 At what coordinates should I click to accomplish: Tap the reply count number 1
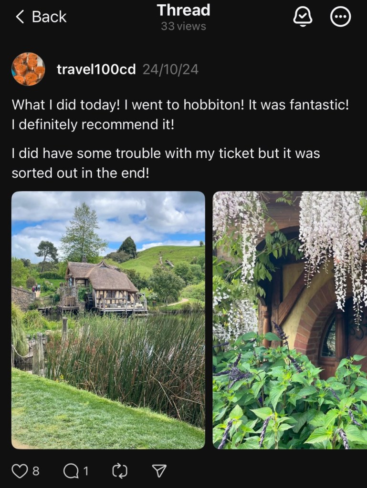(86, 471)
